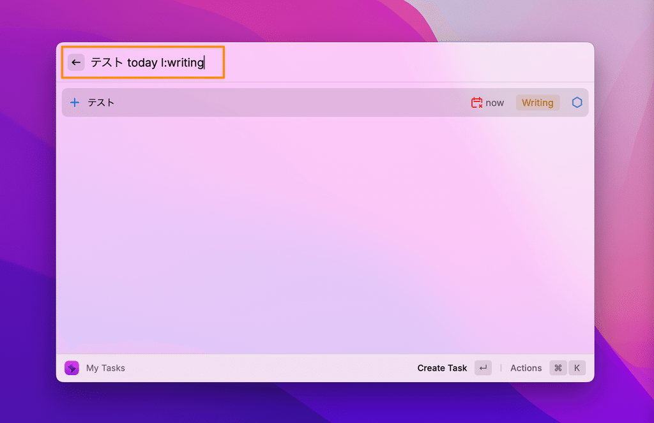Click the blue plus icon beside テスト
This screenshot has height=423, width=654.
coord(75,103)
